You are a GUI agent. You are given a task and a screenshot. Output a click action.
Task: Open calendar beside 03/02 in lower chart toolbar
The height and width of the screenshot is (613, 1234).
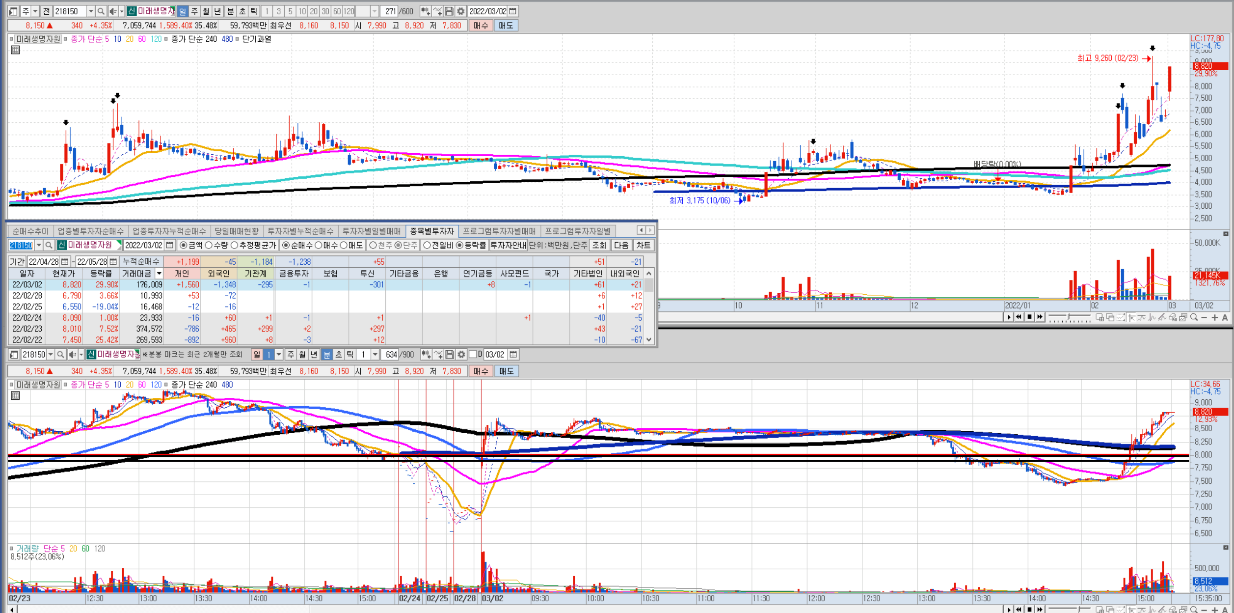513,354
